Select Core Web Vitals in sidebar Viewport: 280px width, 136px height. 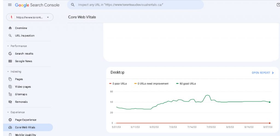[x=28, y=128]
